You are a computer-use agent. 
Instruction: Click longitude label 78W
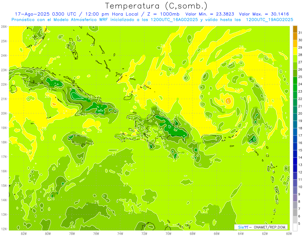click(72, 233)
